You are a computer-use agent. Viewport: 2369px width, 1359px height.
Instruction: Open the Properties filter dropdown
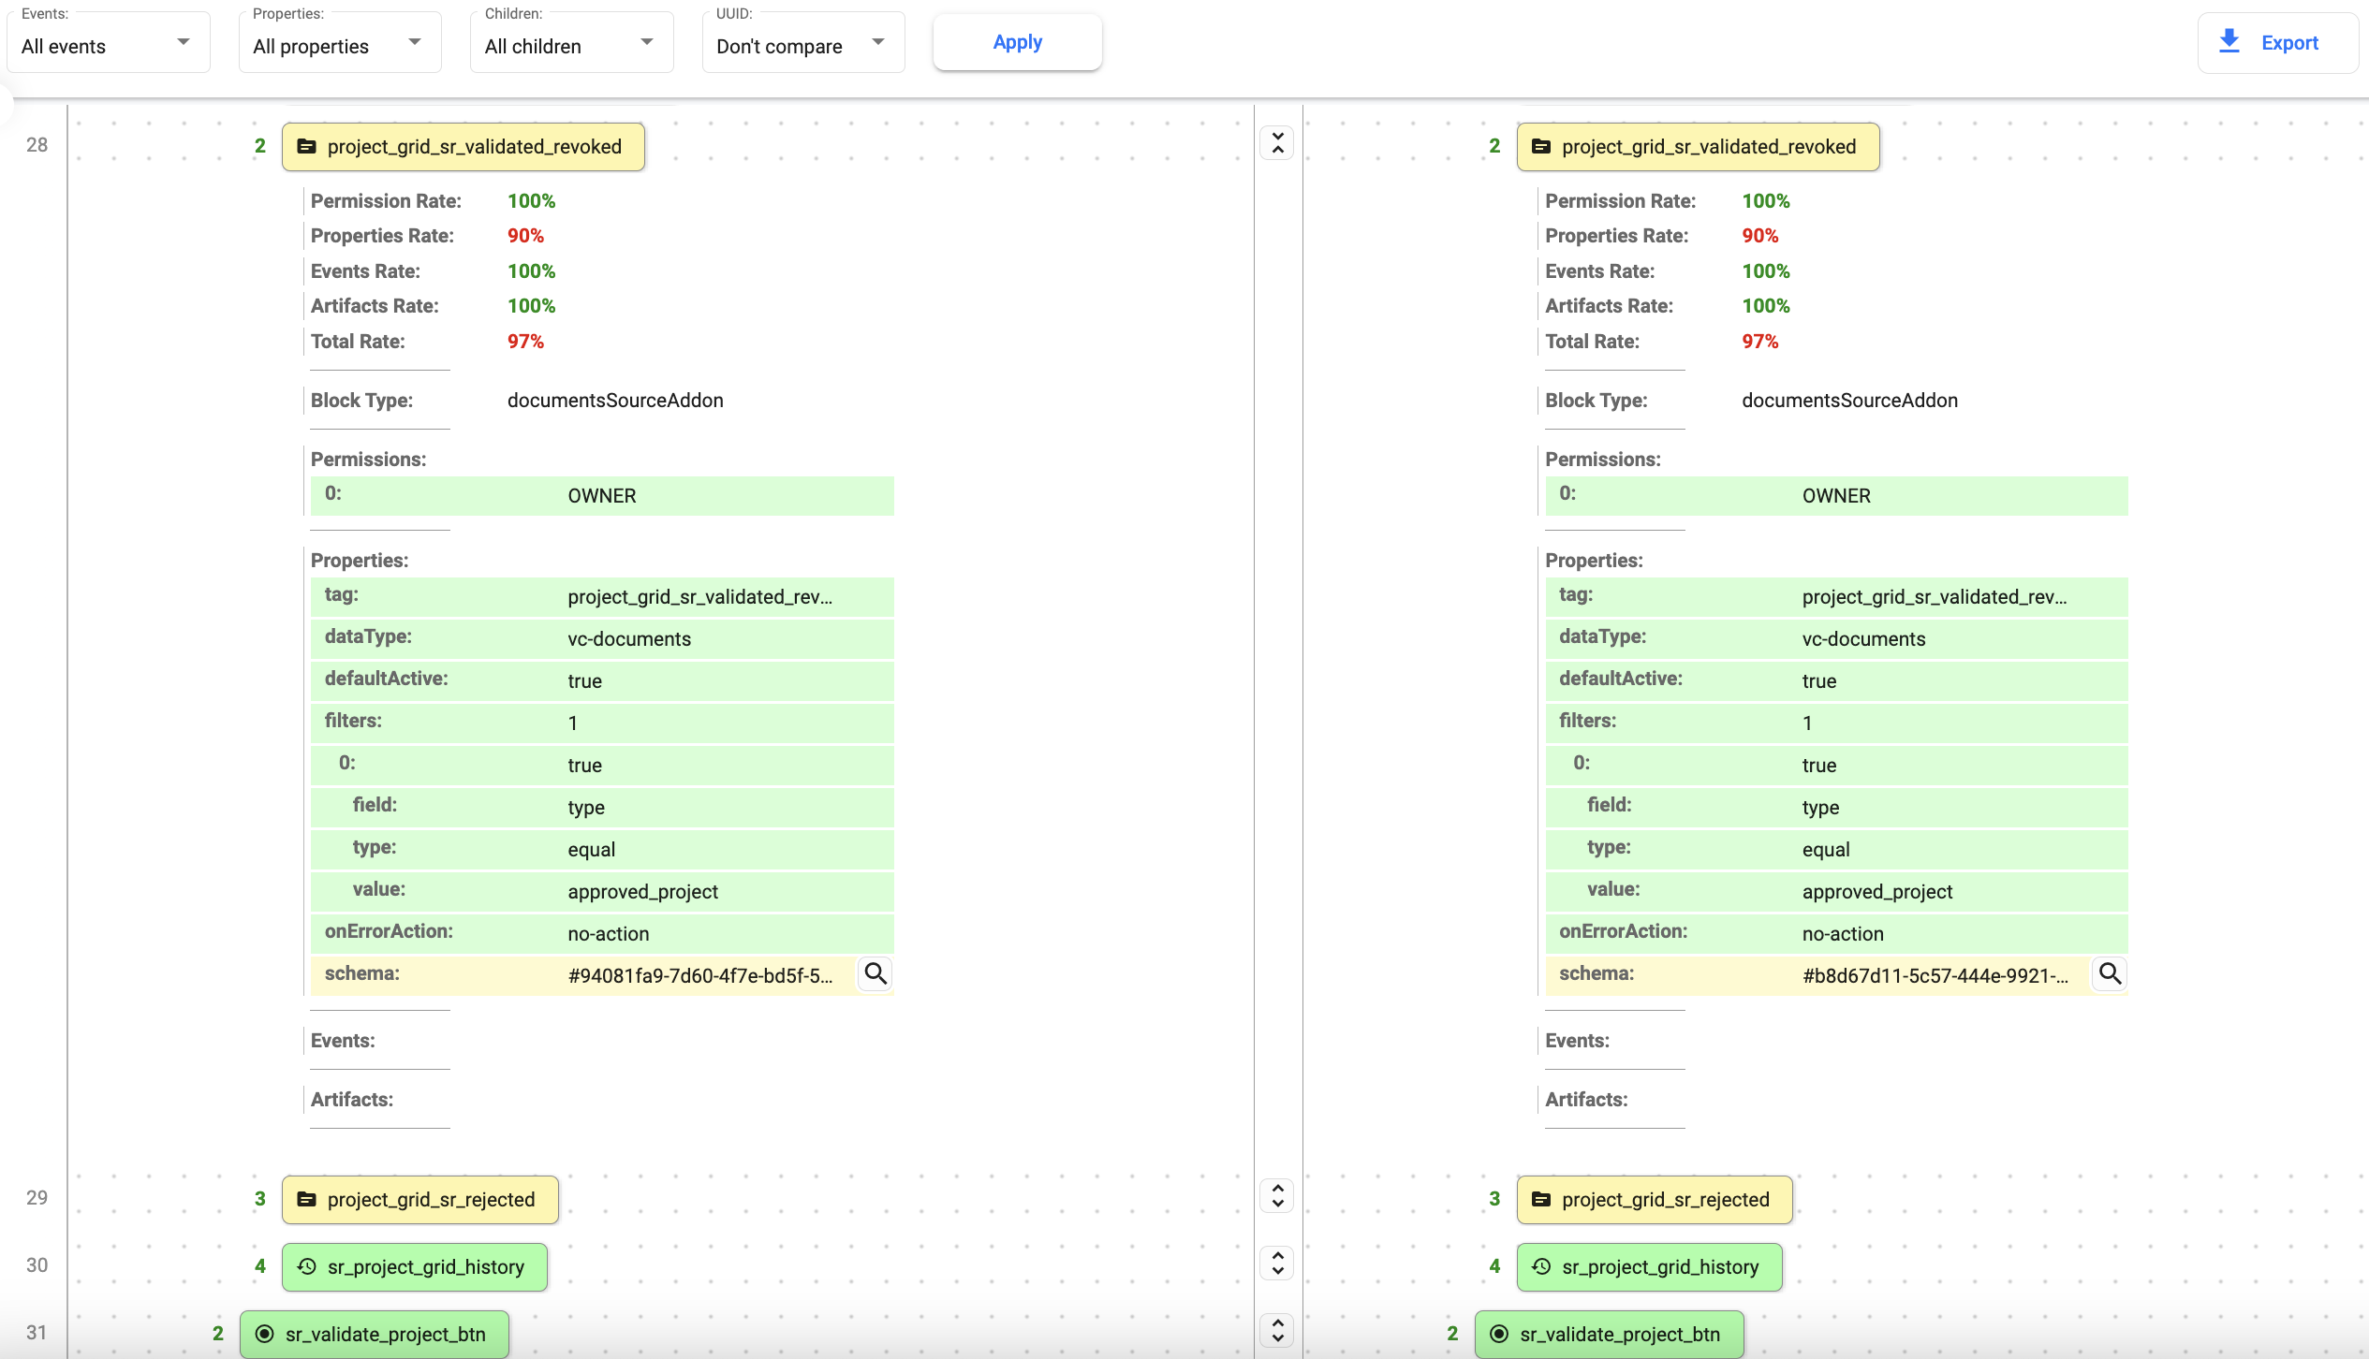[x=339, y=43]
